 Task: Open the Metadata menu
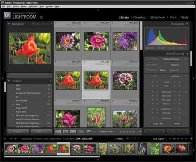point(33,7)
